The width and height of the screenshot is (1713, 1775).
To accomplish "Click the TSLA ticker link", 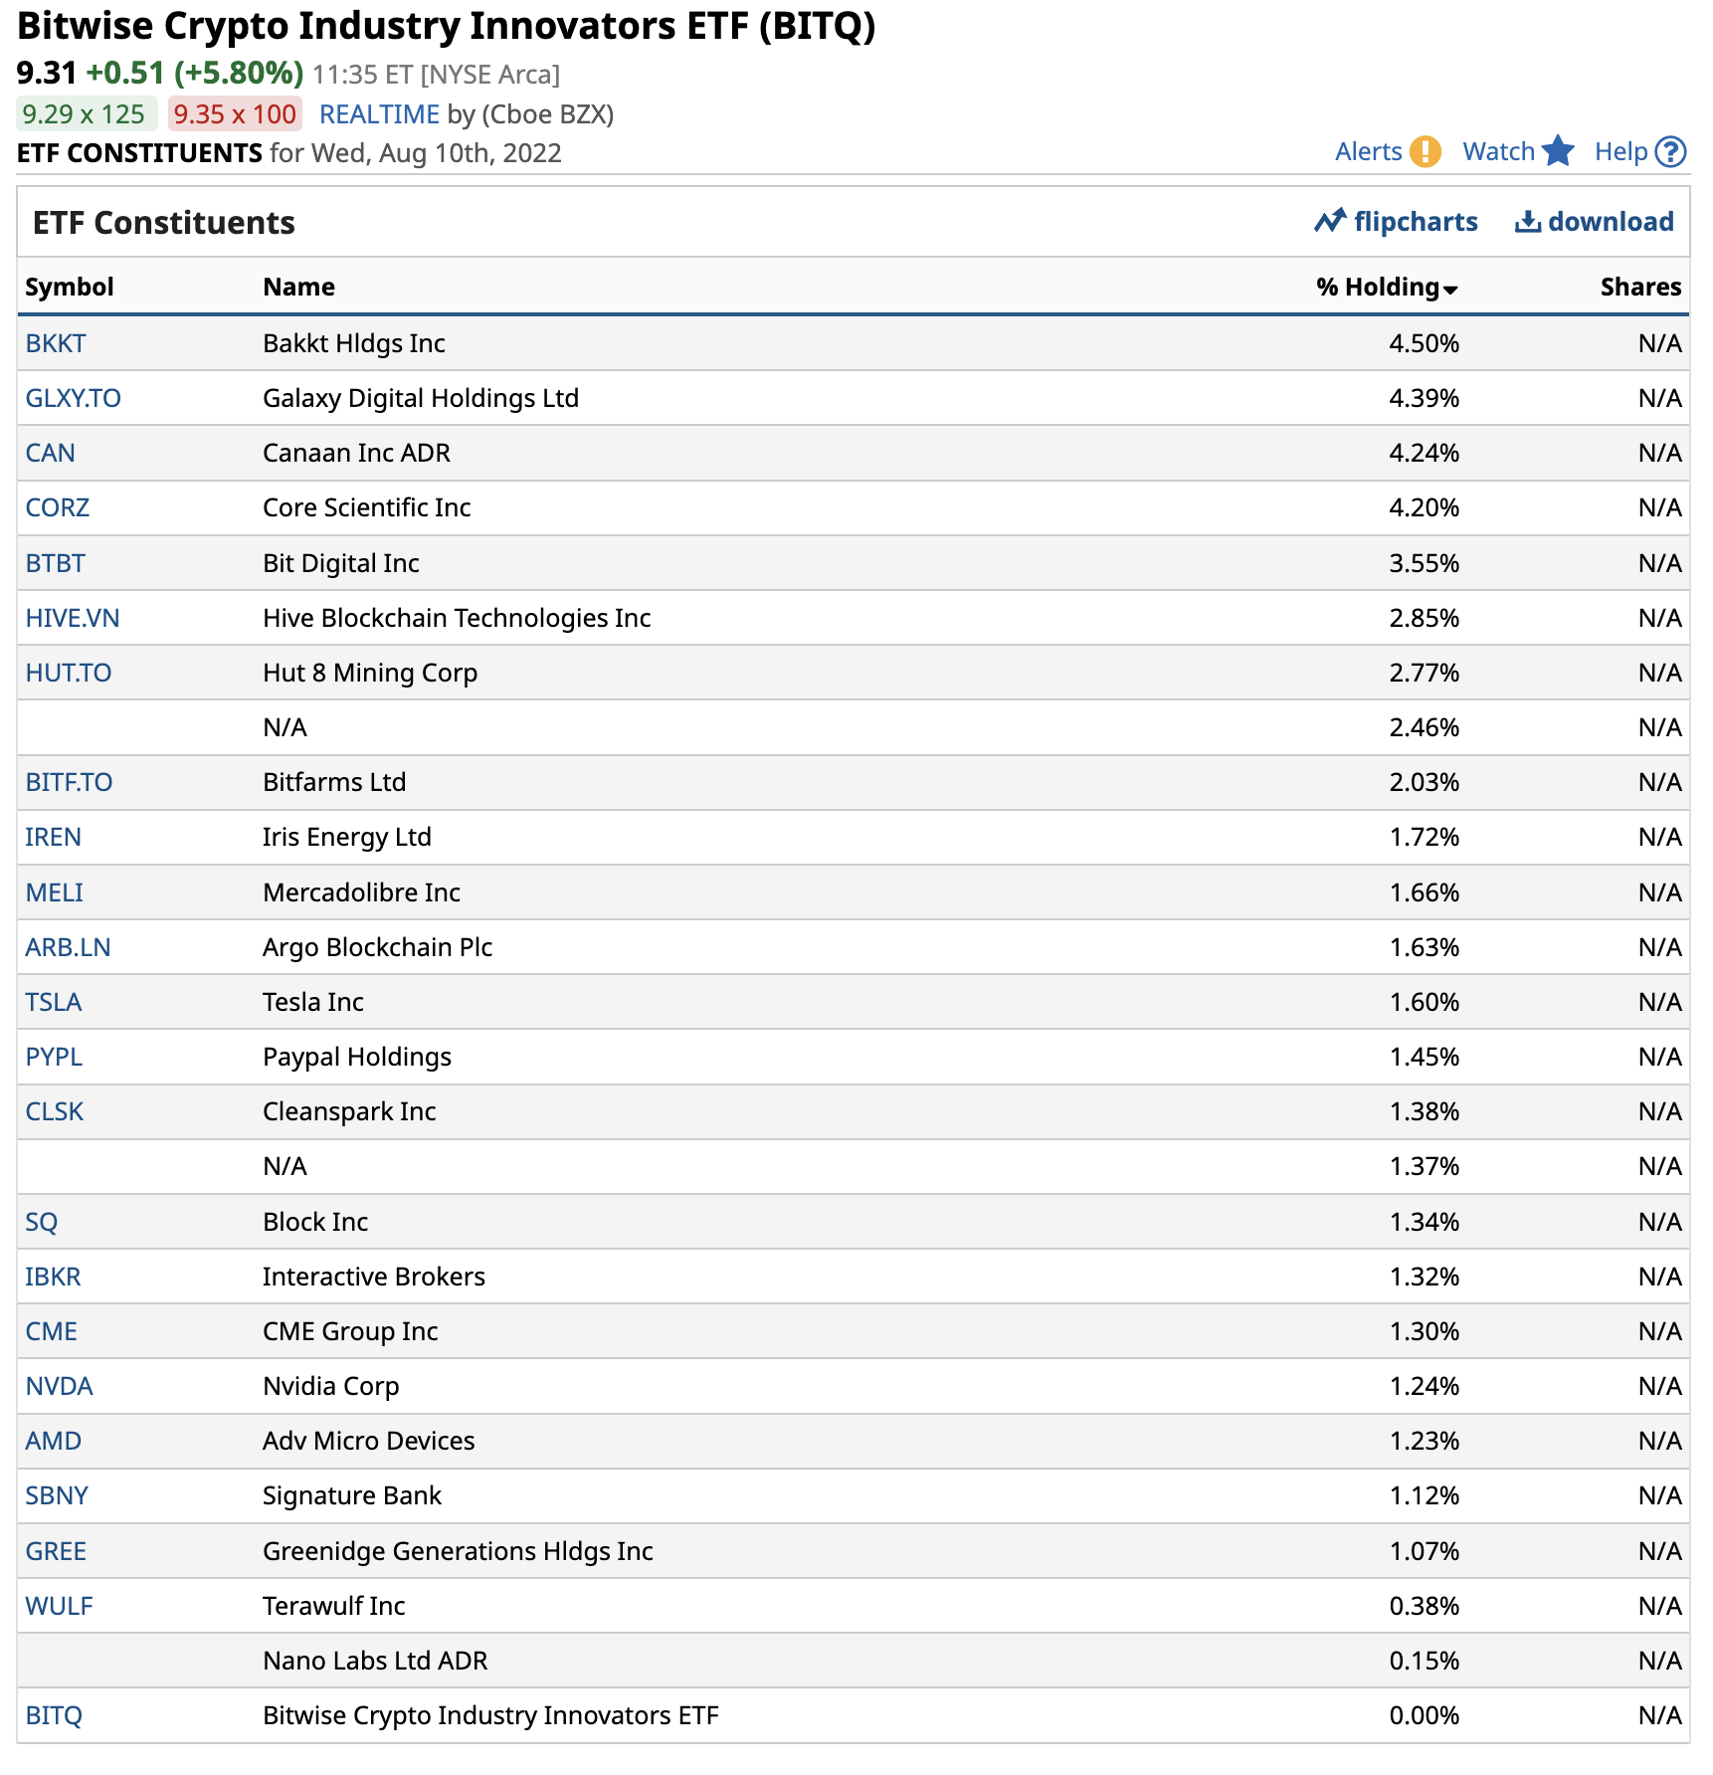I will [54, 1002].
